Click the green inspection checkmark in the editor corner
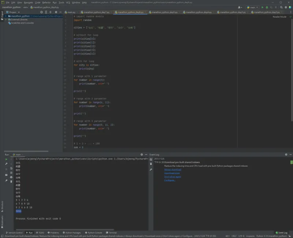 click(x=290, y=17)
